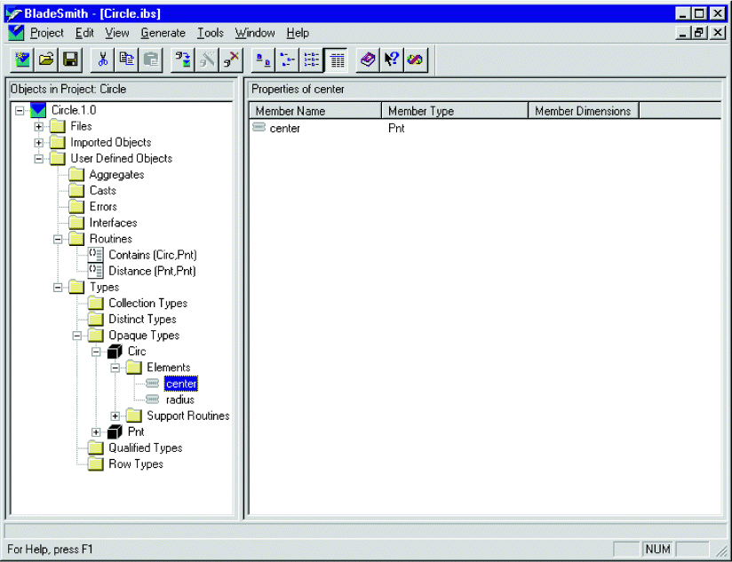Open the Tools menu
732x562 pixels.
(x=210, y=33)
